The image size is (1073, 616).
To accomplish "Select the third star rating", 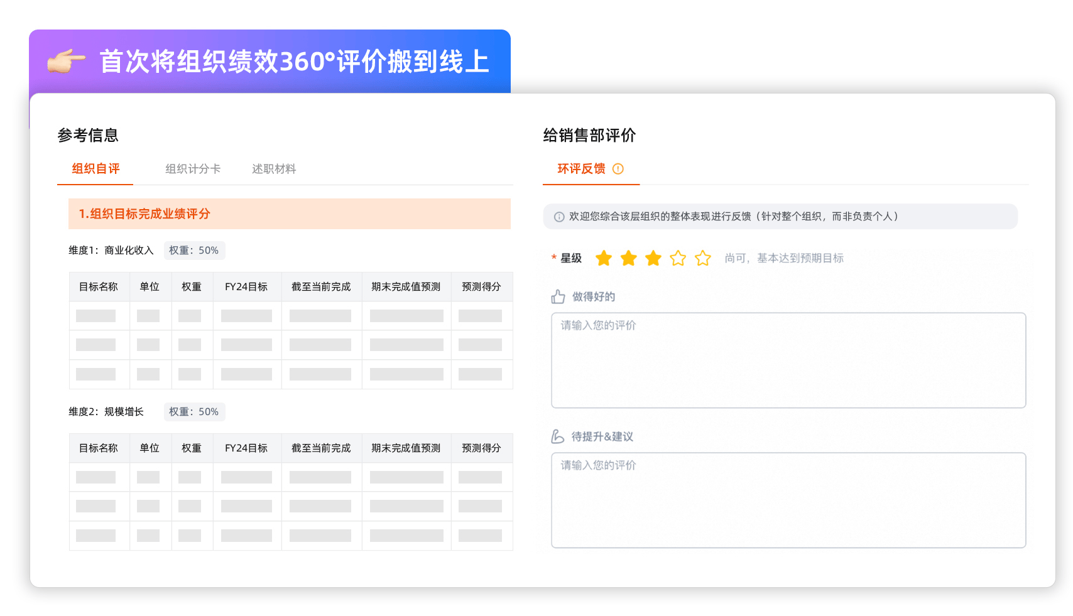I will pos(653,258).
